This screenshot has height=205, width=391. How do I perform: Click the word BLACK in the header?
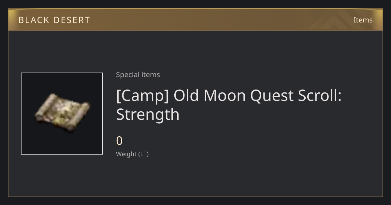point(34,20)
